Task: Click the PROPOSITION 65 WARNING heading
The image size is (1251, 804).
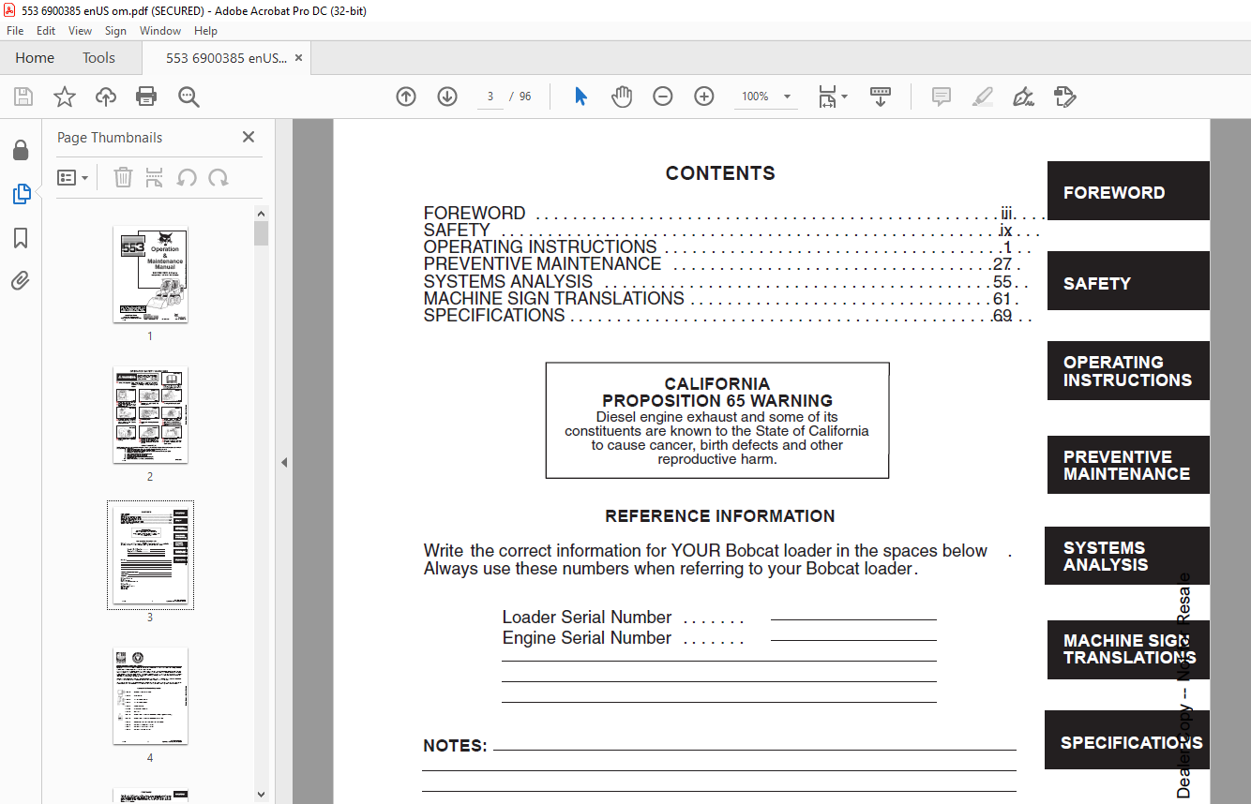Action: [717, 401]
